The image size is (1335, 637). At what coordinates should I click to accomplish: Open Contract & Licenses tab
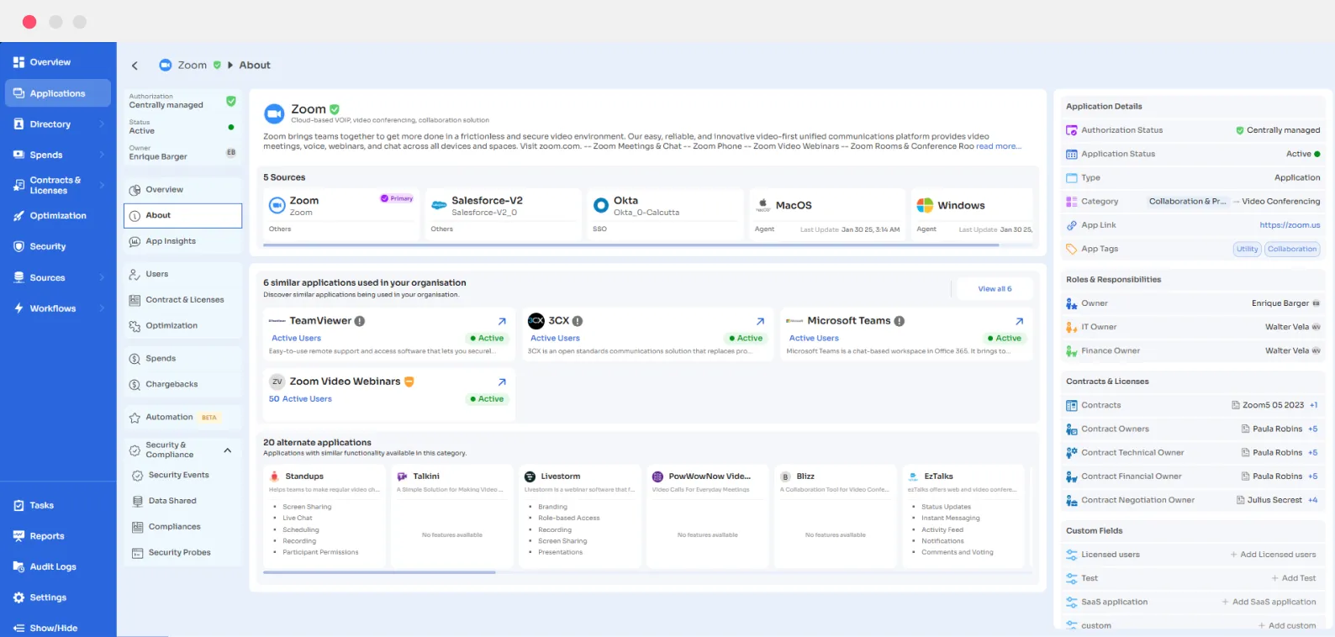pyautogui.click(x=182, y=300)
